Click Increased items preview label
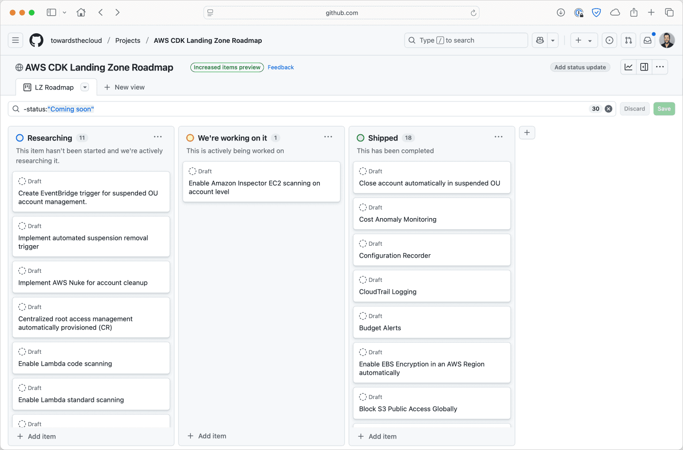Screen dimensions: 683x450 tap(227, 68)
